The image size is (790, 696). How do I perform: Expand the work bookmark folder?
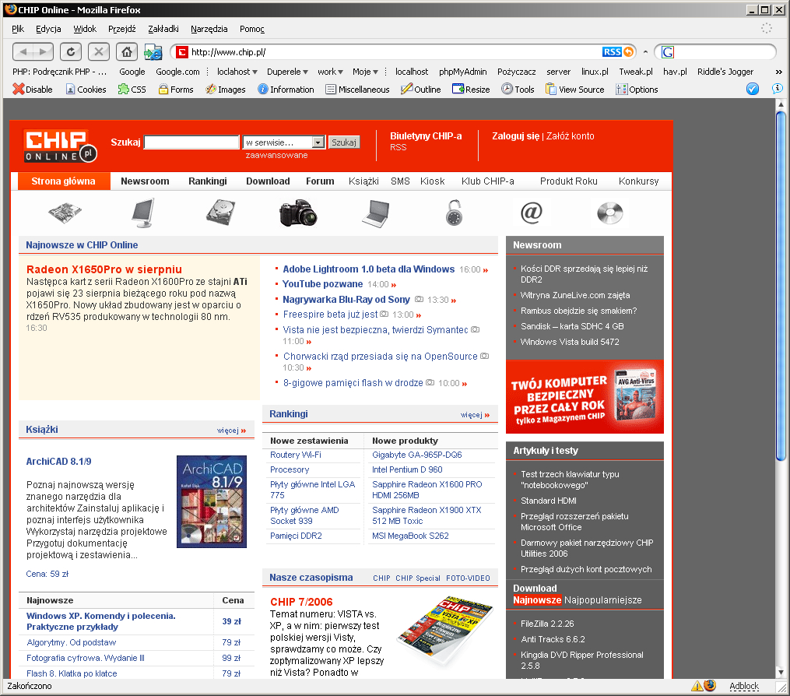click(331, 72)
